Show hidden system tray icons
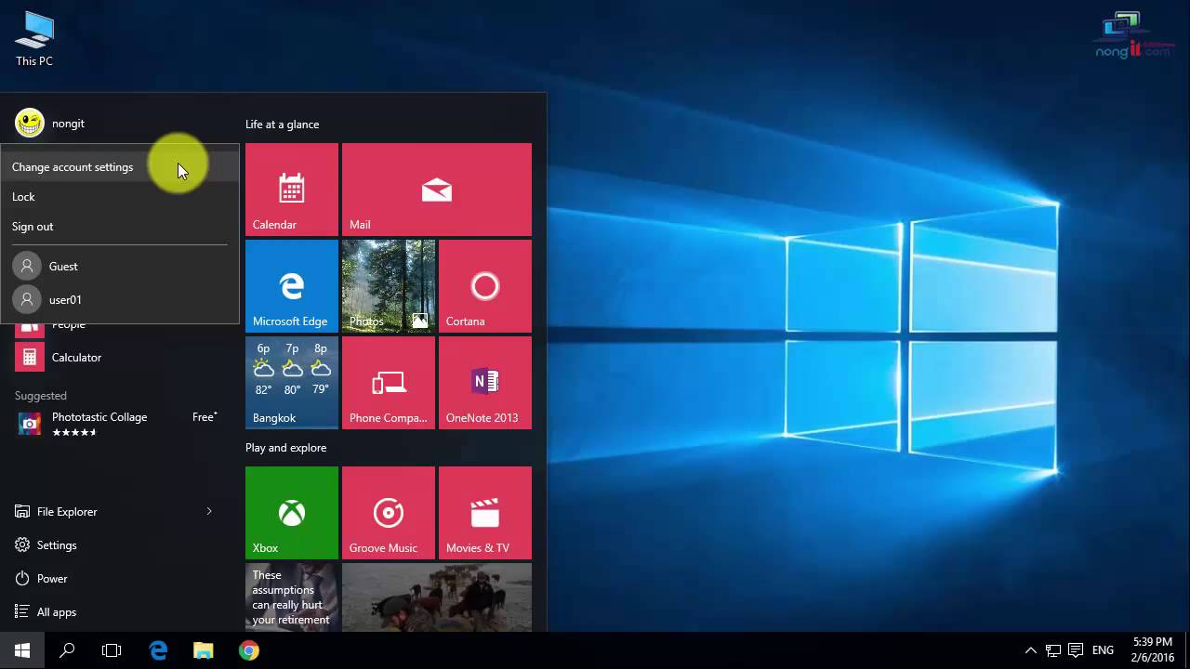The height and width of the screenshot is (669, 1190). click(1030, 650)
